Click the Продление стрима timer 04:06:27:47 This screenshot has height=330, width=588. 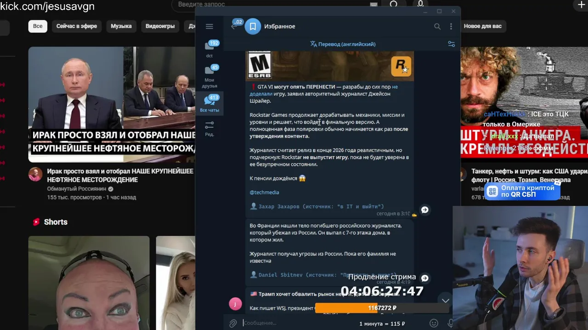[382, 291]
